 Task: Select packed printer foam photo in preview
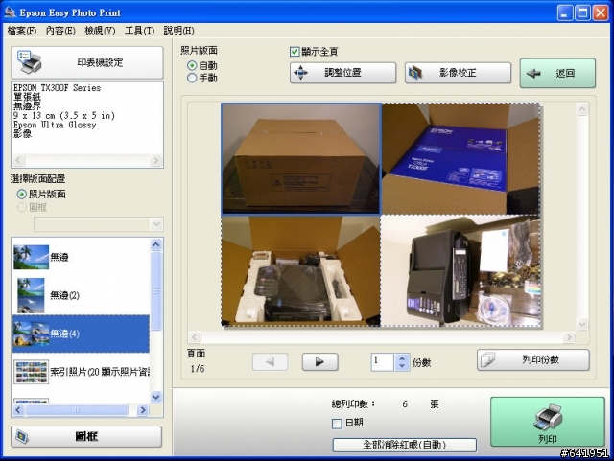pos(300,271)
